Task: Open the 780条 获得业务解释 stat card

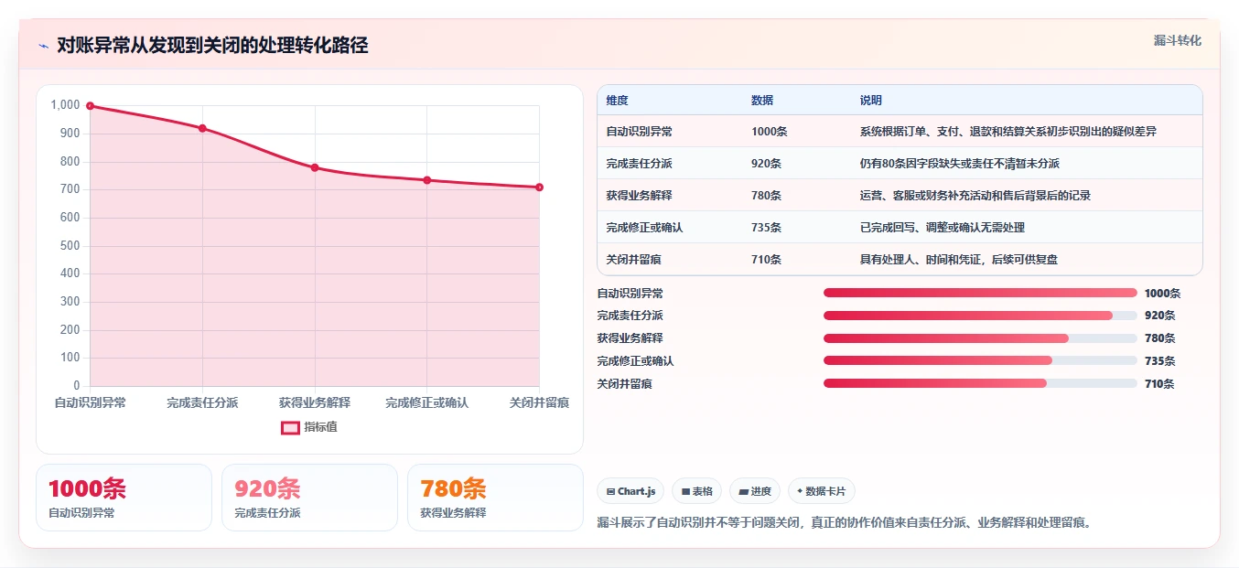Action: pyautogui.click(x=495, y=498)
